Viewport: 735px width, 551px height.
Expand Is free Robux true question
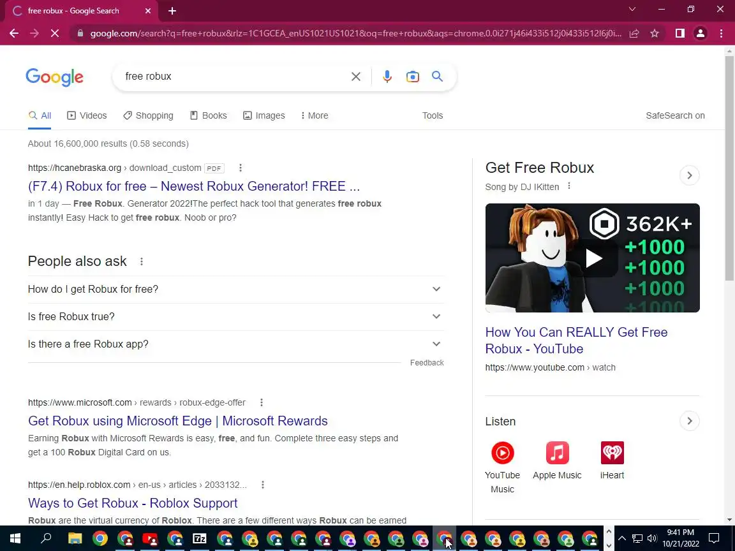[x=236, y=317]
